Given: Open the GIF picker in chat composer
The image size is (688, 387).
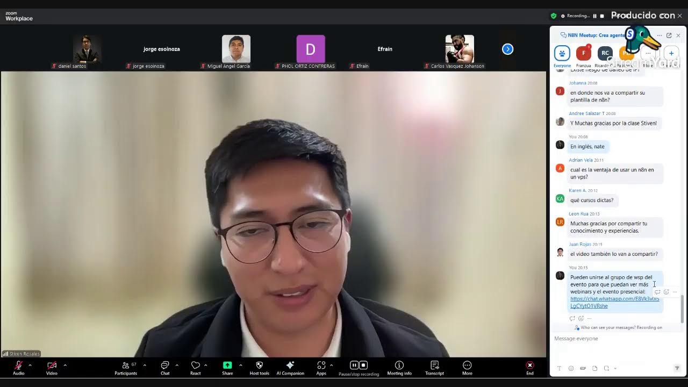Looking at the screenshot, I should pyautogui.click(x=583, y=368).
